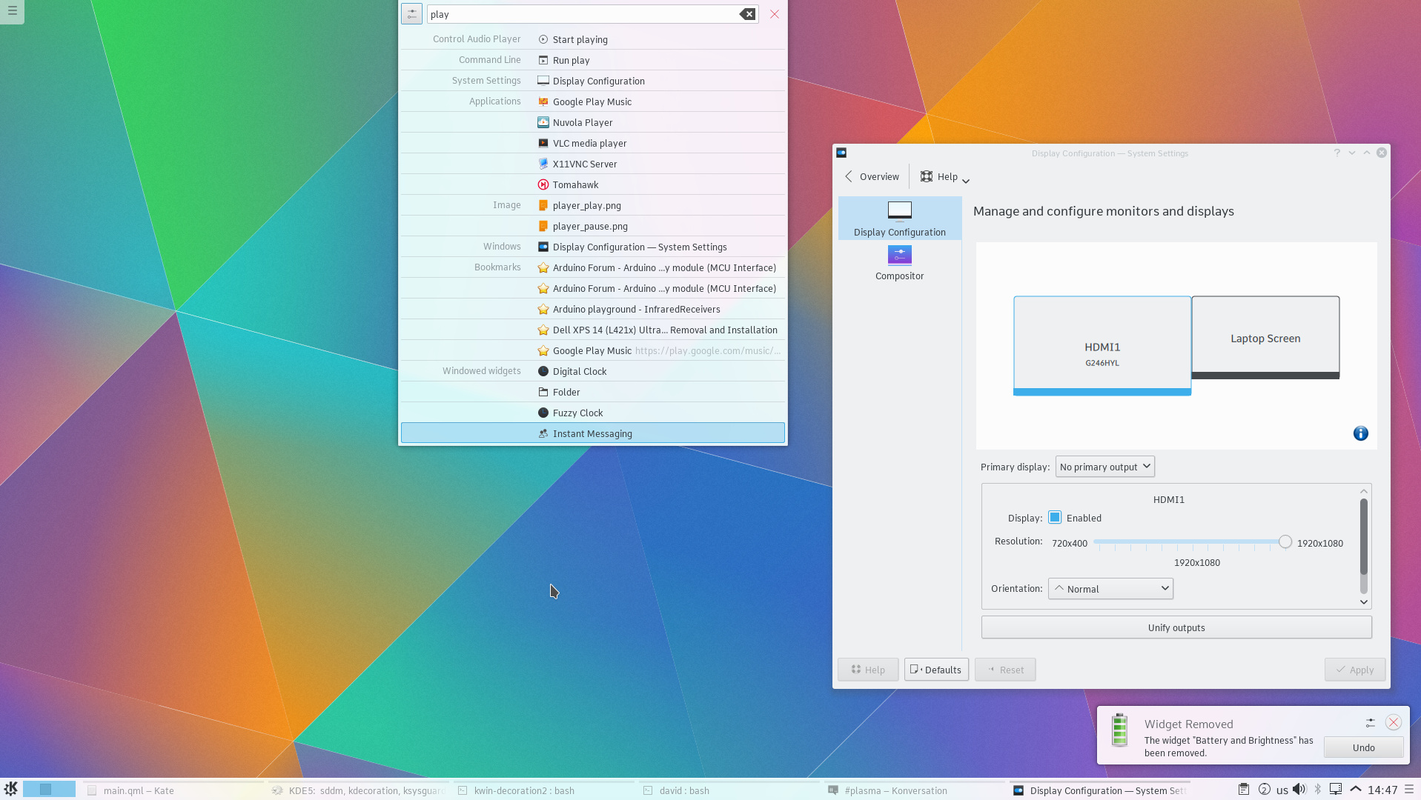Open the clipboard icon in system tray

pyautogui.click(x=1243, y=790)
